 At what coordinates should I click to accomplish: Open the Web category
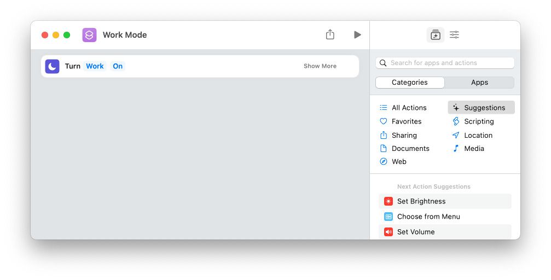pos(399,161)
